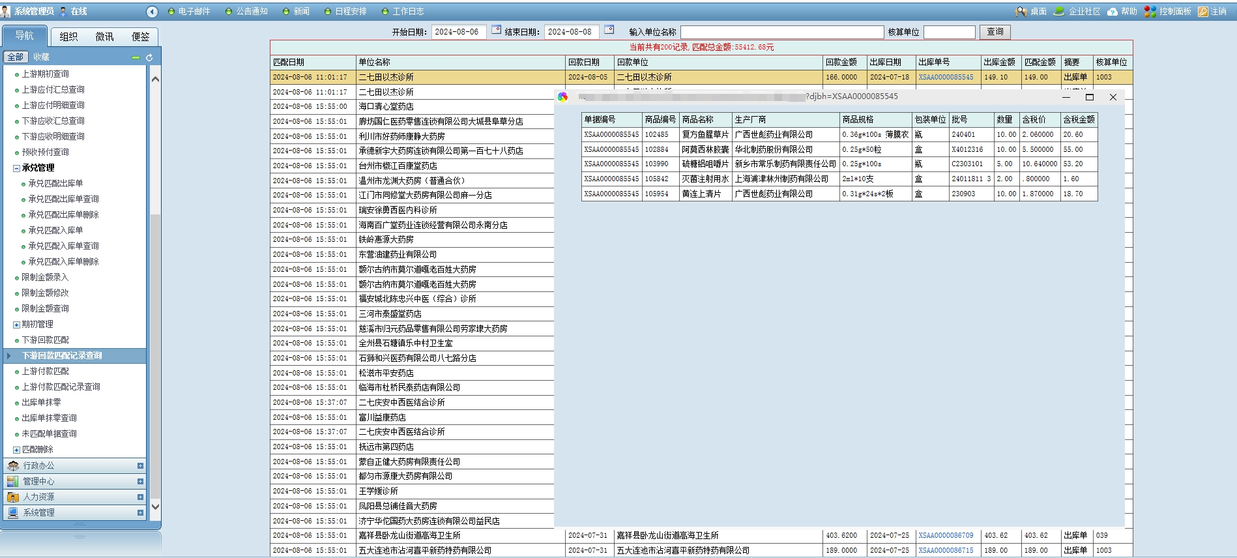The height and width of the screenshot is (558, 1237).
Task: Click the 结束日期 date field
Action: click(x=572, y=32)
